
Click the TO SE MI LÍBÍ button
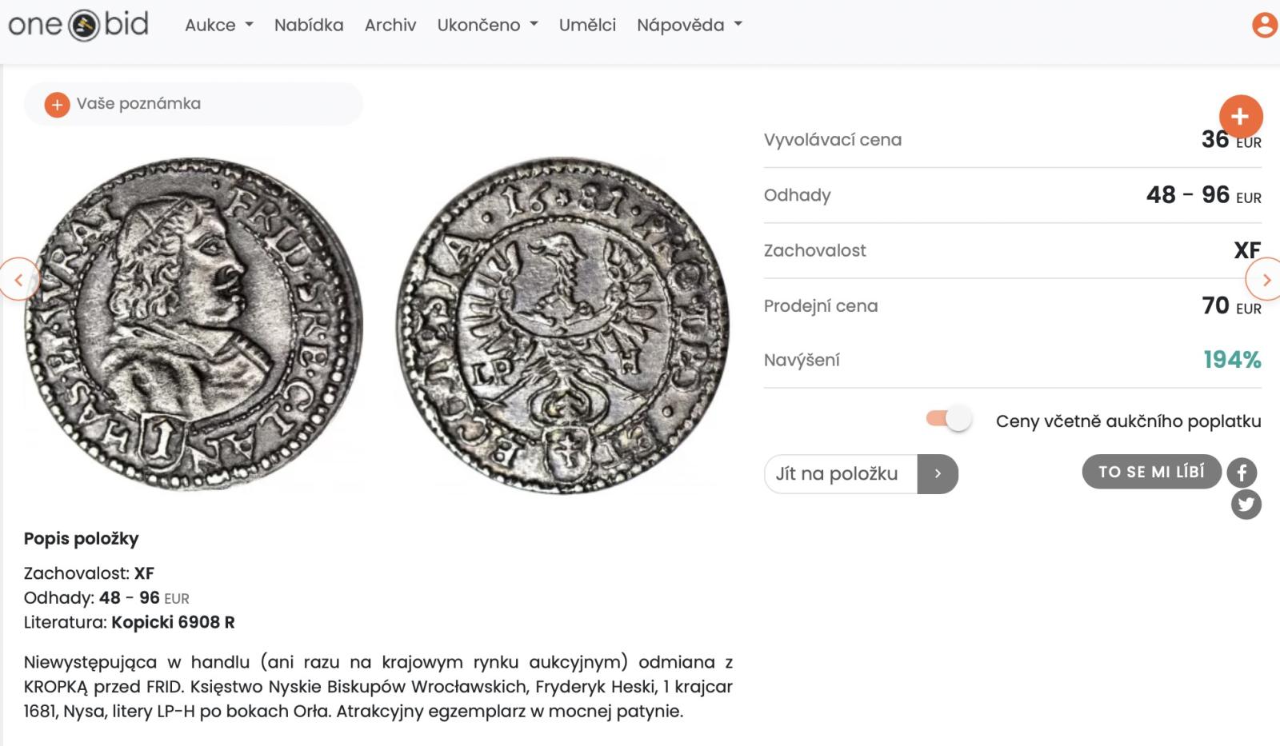pos(1151,472)
